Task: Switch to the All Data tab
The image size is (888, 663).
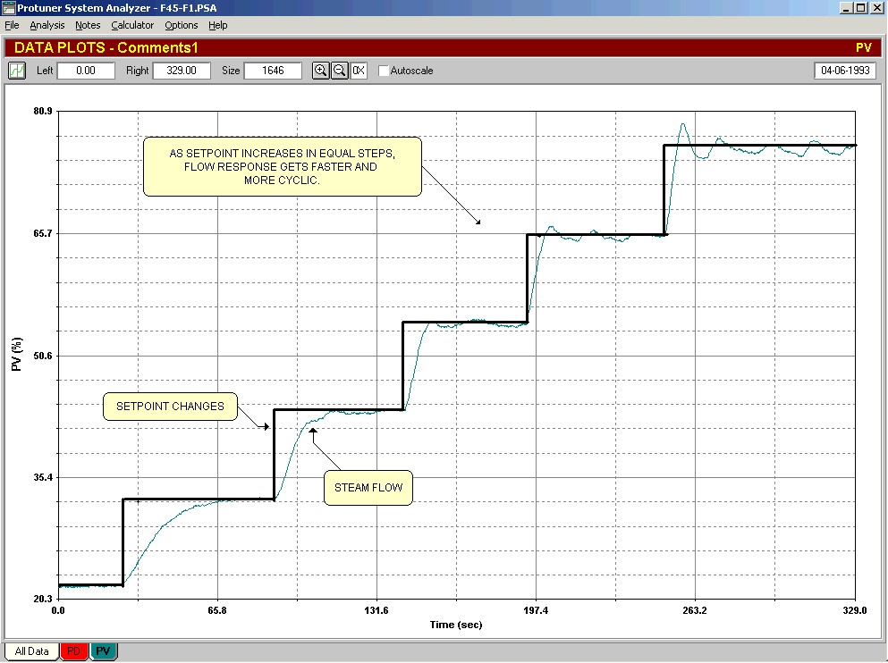Action: pos(31,651)
